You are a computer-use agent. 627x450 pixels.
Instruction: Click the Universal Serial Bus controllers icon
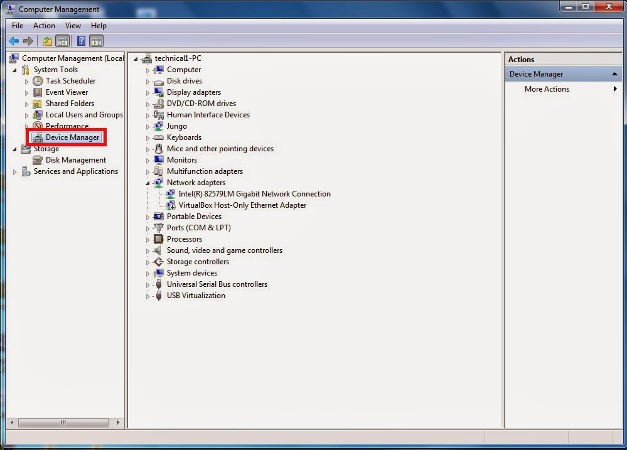pos(159,284)
